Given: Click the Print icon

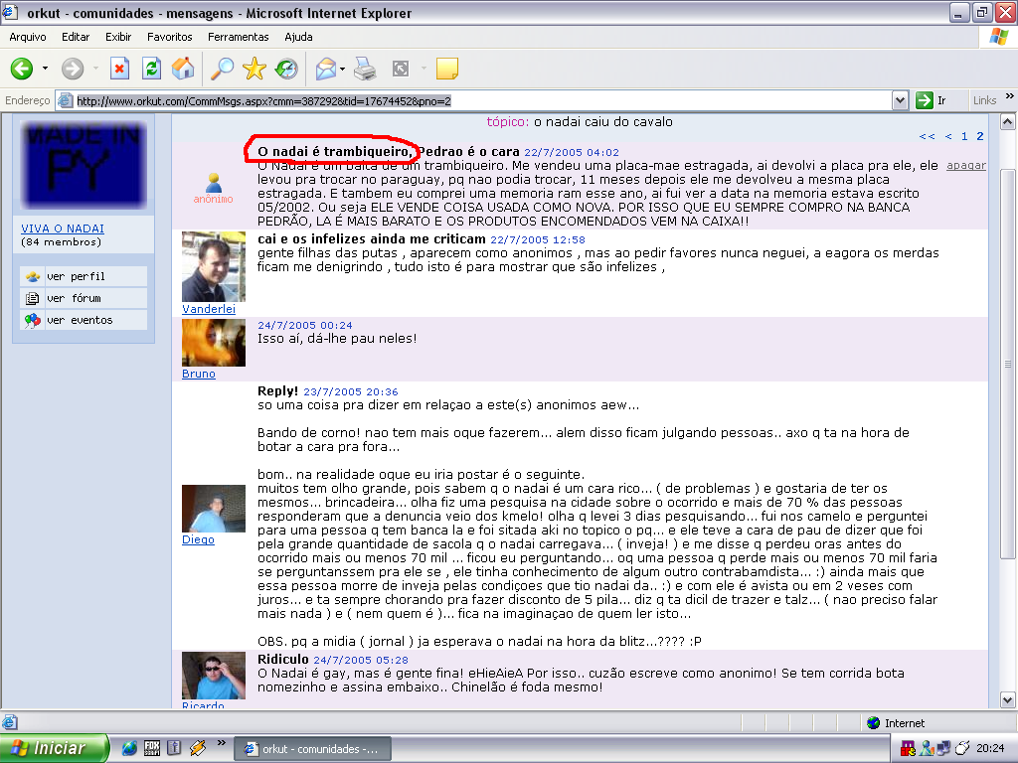Looking at the screenshot, I should [365, 69].
